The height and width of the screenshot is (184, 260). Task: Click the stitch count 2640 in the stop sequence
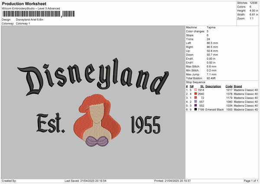tap(201, 94)
